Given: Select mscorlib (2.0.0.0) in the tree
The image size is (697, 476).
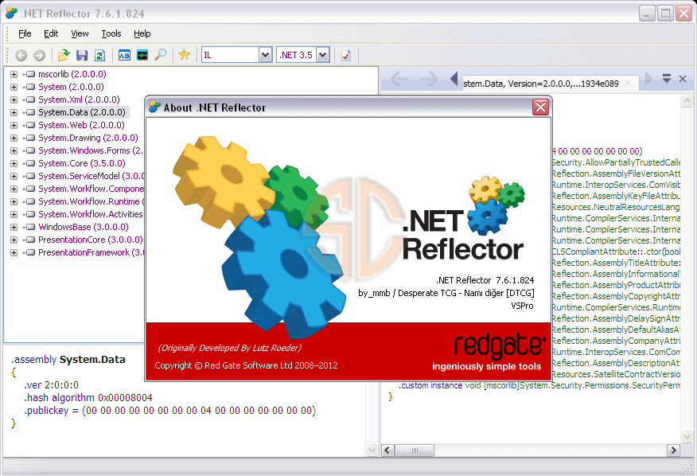Looking at the screenshot, I should click(x=72, y=74).
